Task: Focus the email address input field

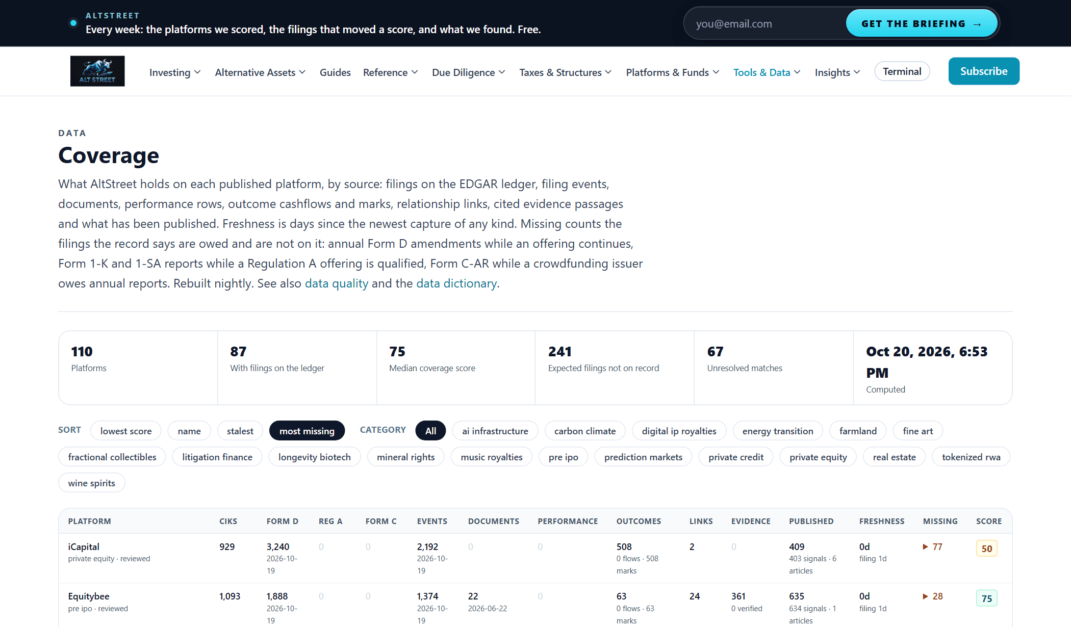Action: click(765, 23)
